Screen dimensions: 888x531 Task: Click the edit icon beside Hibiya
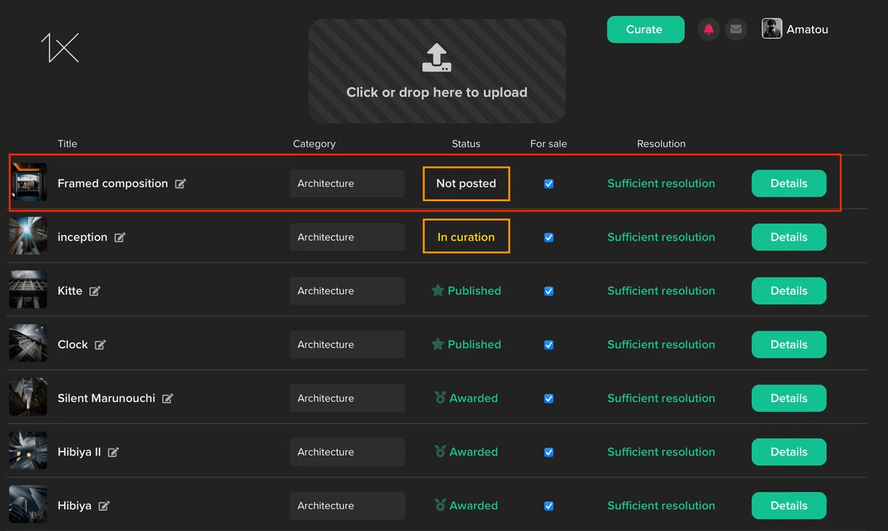click(x=104, y=506)
